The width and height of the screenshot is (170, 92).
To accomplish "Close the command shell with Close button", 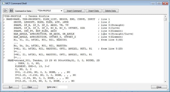I will [159, 87].
